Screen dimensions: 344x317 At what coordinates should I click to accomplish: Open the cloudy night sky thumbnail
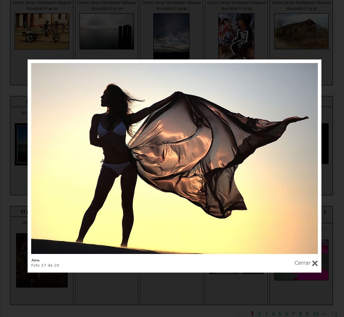pyautogui.click(x=171, y=36)
